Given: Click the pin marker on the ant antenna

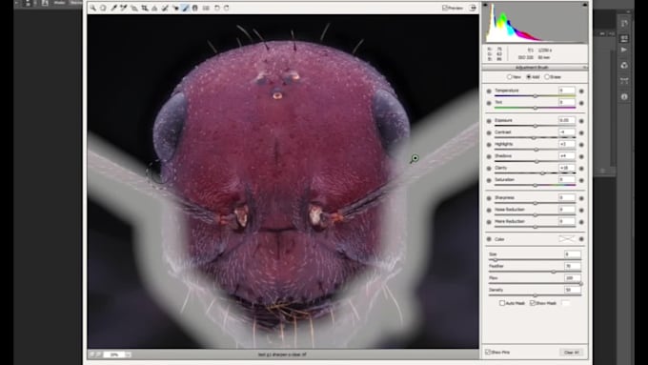Looking at the screenshot, I should pyautogui.click(x=415, y=158).
